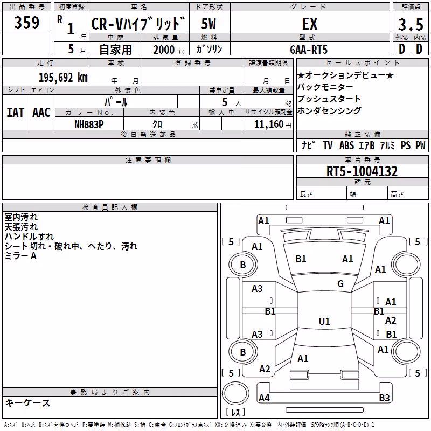The image size is (431, 431).
Task: Select car name CR-V hybrid text
Action: click(x=138, y=24)
